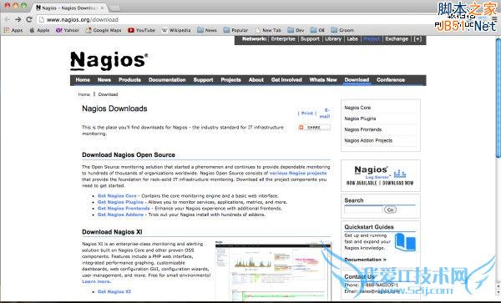The height and width of the screenshot is (303, 501).
Task: Open Nagios Core in sidebar
Action: (x=357, y=108)
